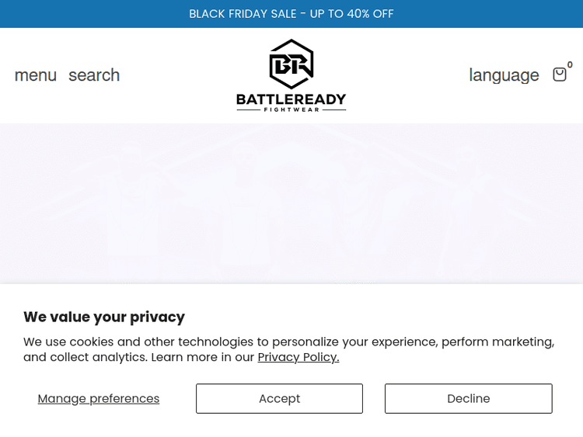
Task: Click the 'UP TO 40% OFF' promo text
Action: 352,14
